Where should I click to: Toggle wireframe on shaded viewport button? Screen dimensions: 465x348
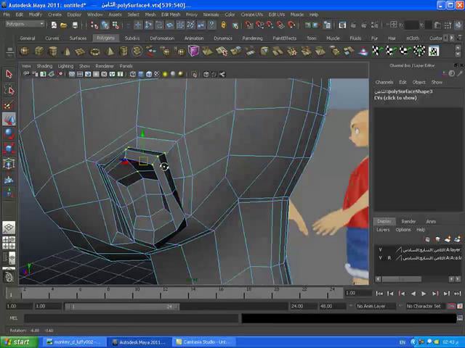click(x=149, y=74)
